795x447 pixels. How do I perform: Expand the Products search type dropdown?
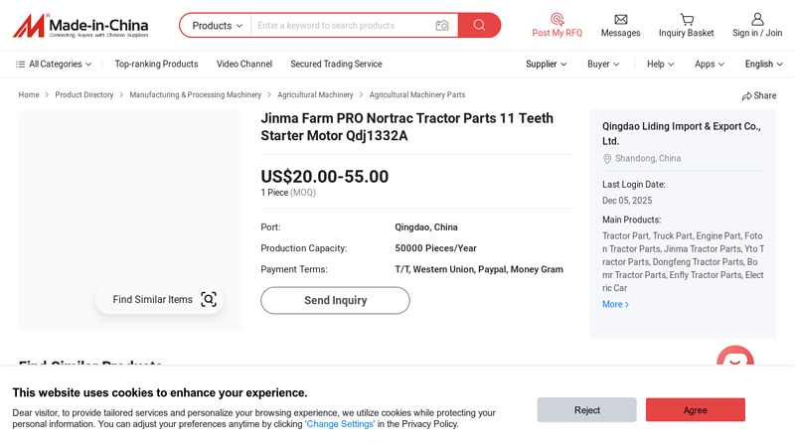pyautogui.click(x=217, y=26)
